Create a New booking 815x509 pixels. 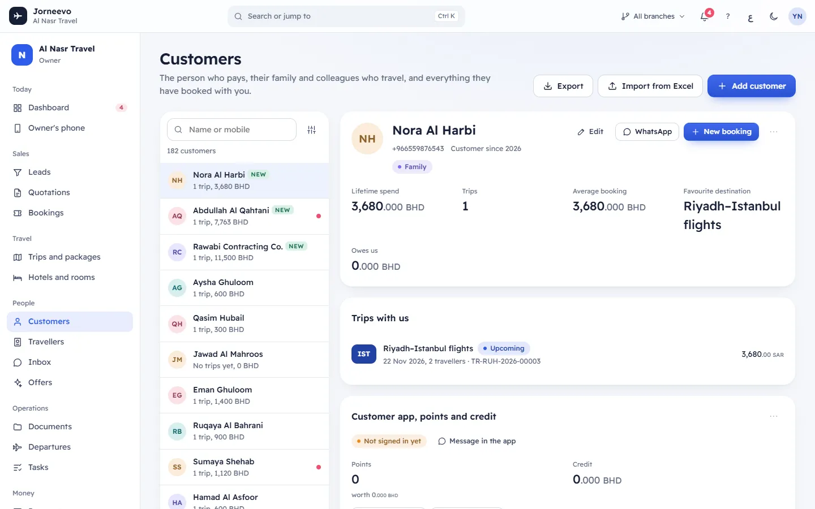721,132
